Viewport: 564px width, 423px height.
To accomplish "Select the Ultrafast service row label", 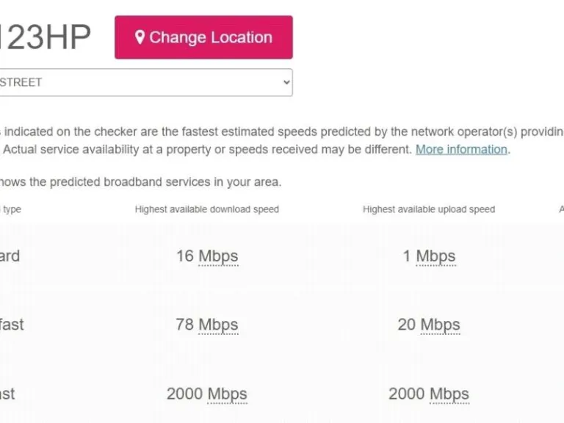I will point(7,394).
